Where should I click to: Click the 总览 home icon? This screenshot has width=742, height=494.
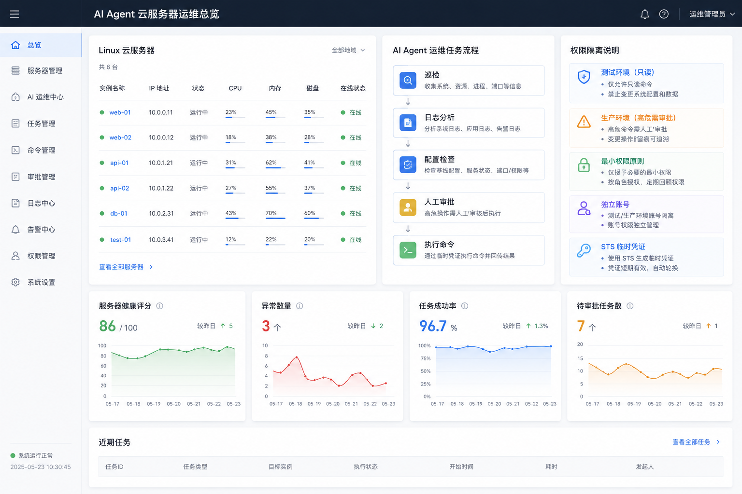[x=15, y=45]
